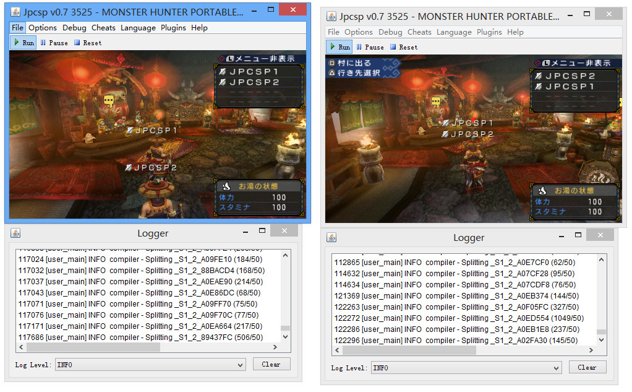Image resolution: width=632 pixels, height=392 pixels.
Task: Select log line 114632 _S1_2_A07CF28
Action: point(455,274)
